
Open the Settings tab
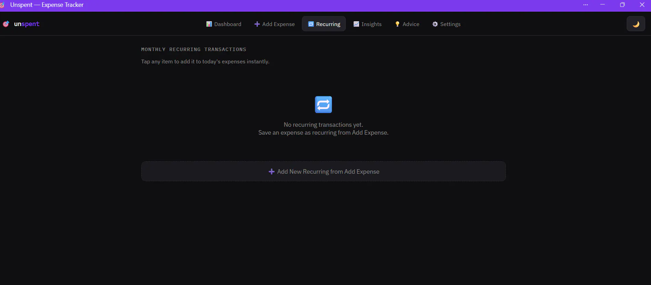(446, 24)
